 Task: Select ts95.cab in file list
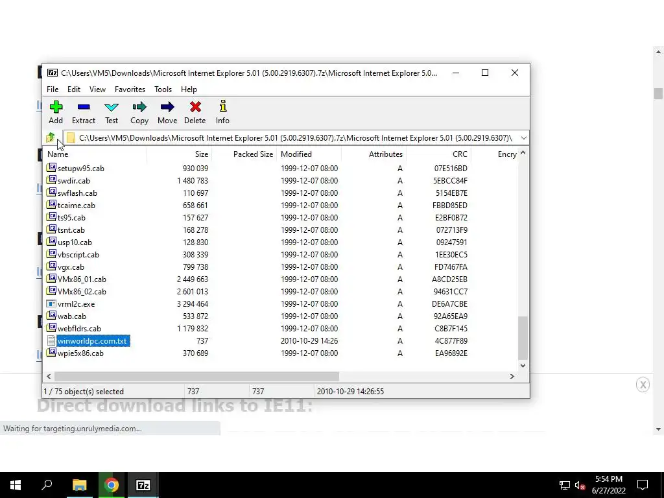[x=71, y=218]
